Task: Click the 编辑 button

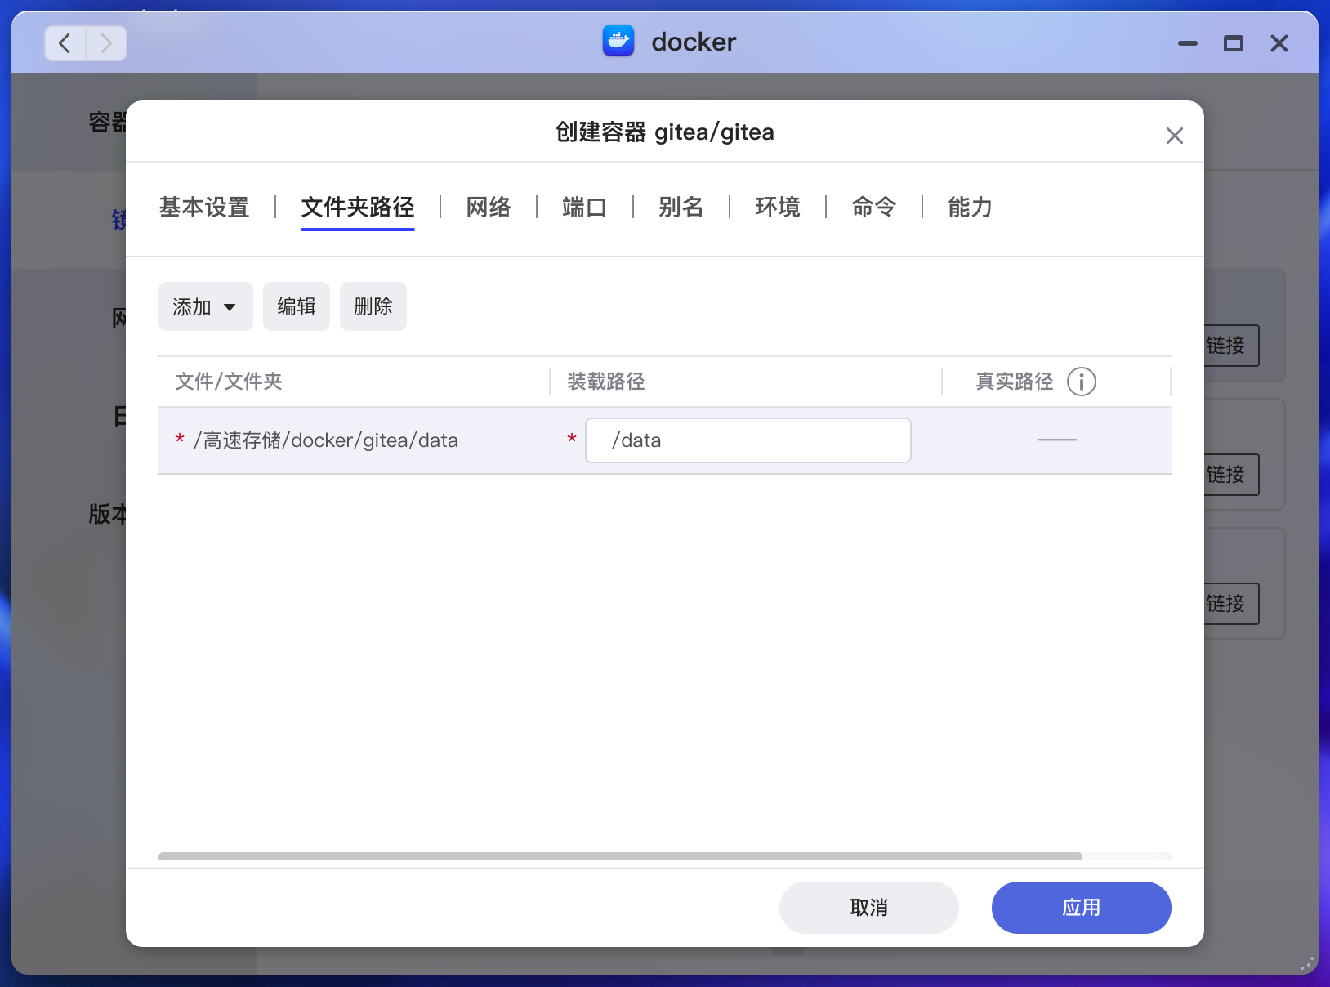Action: point(297,306)
